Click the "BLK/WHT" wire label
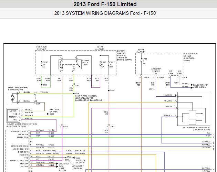Viewport: 217px width, 172px height. coord(29,112)
